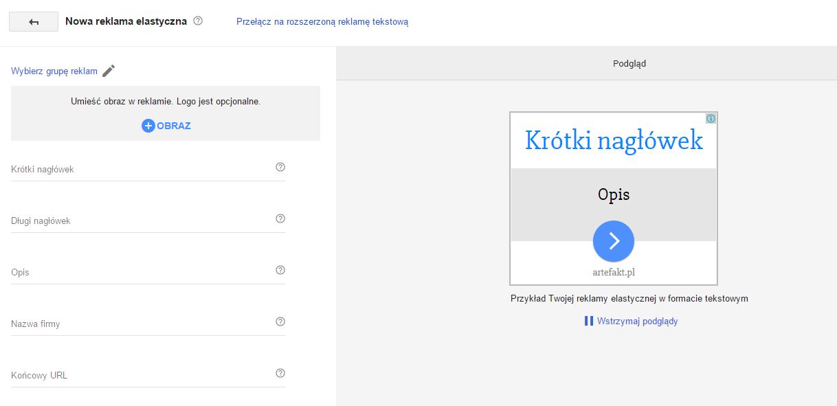
Task: Open help icon for Długi nagłówek field
Action: [280, 218]
